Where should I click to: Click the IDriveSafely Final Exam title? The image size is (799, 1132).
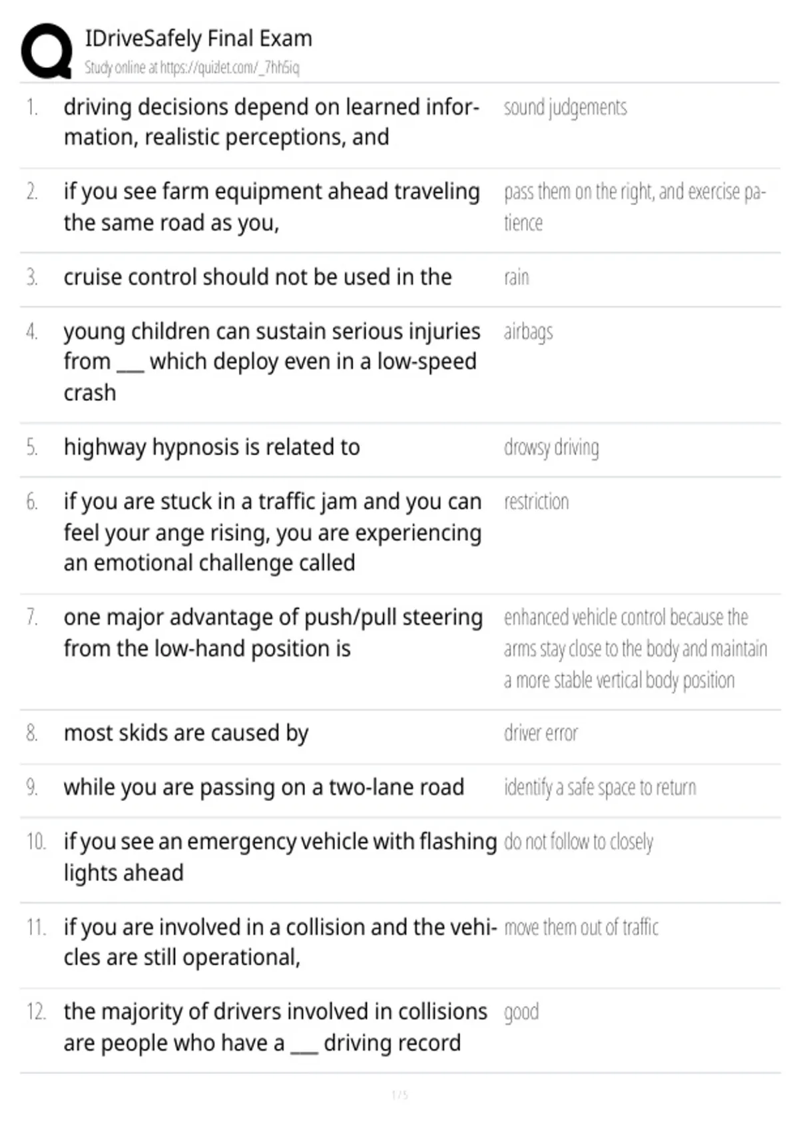point(198,38)
